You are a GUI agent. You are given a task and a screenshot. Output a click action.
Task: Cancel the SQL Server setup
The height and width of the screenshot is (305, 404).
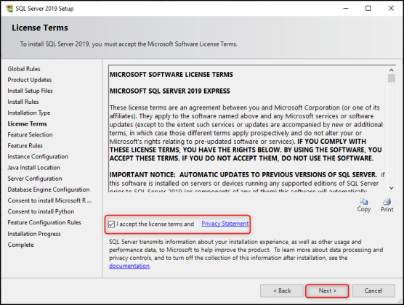pos(373,290)
